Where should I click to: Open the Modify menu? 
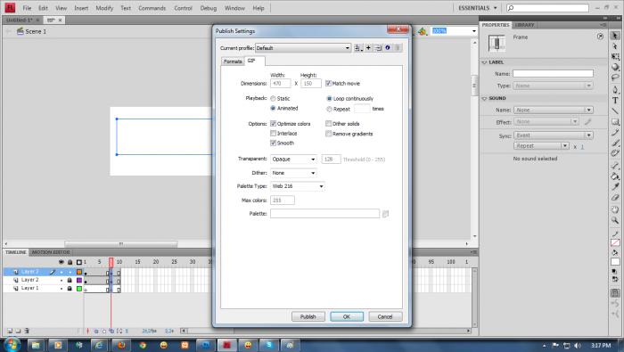104,8
